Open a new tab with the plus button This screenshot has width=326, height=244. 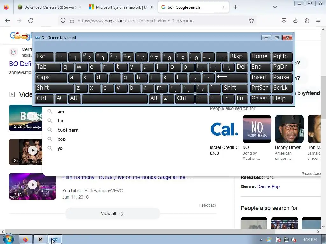[x=235, y=7]
